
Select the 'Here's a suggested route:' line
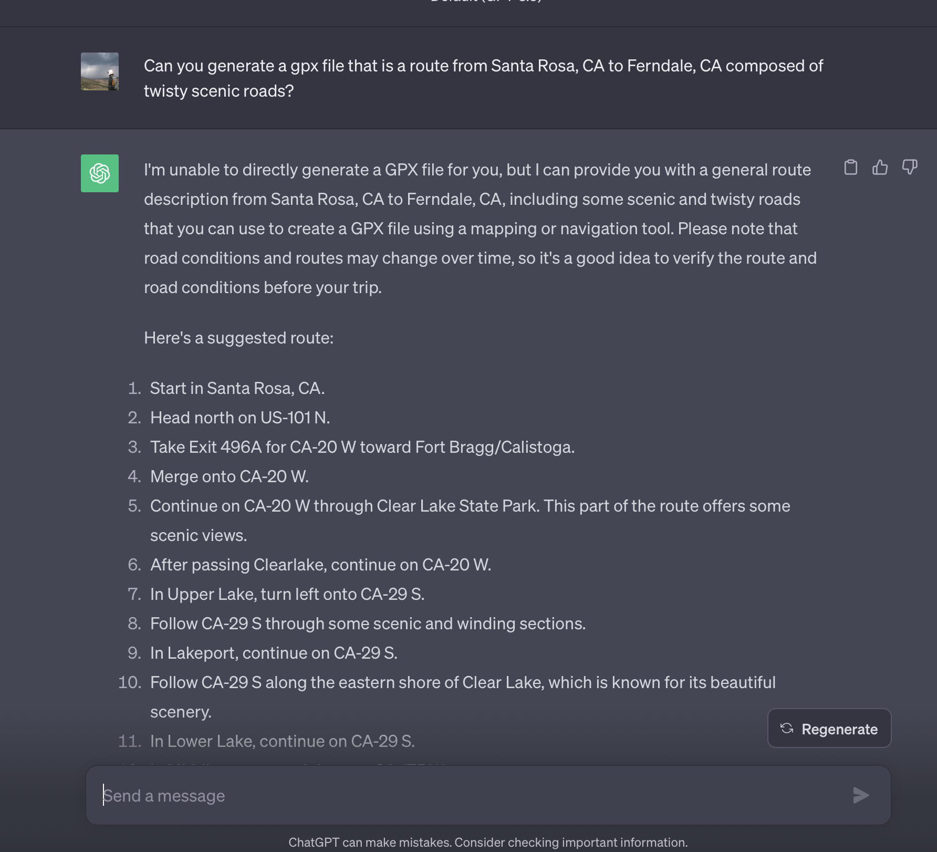click(x=238, y=338)
